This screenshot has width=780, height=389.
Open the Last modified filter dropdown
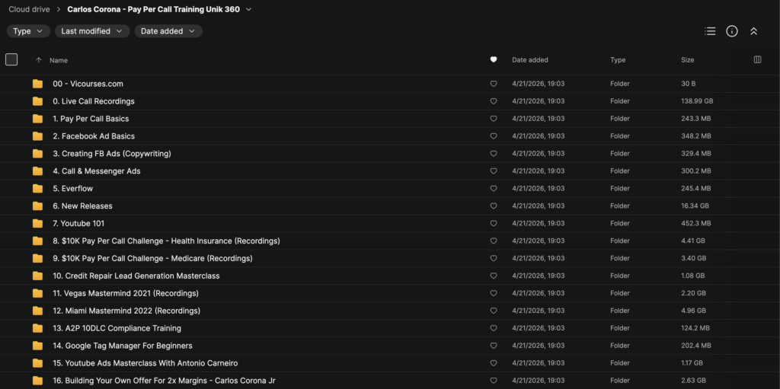click(x=92, y=31)
